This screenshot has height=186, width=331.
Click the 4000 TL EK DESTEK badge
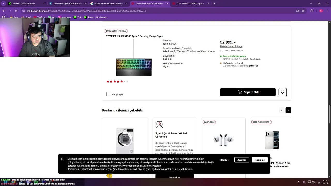click(261, 122)
